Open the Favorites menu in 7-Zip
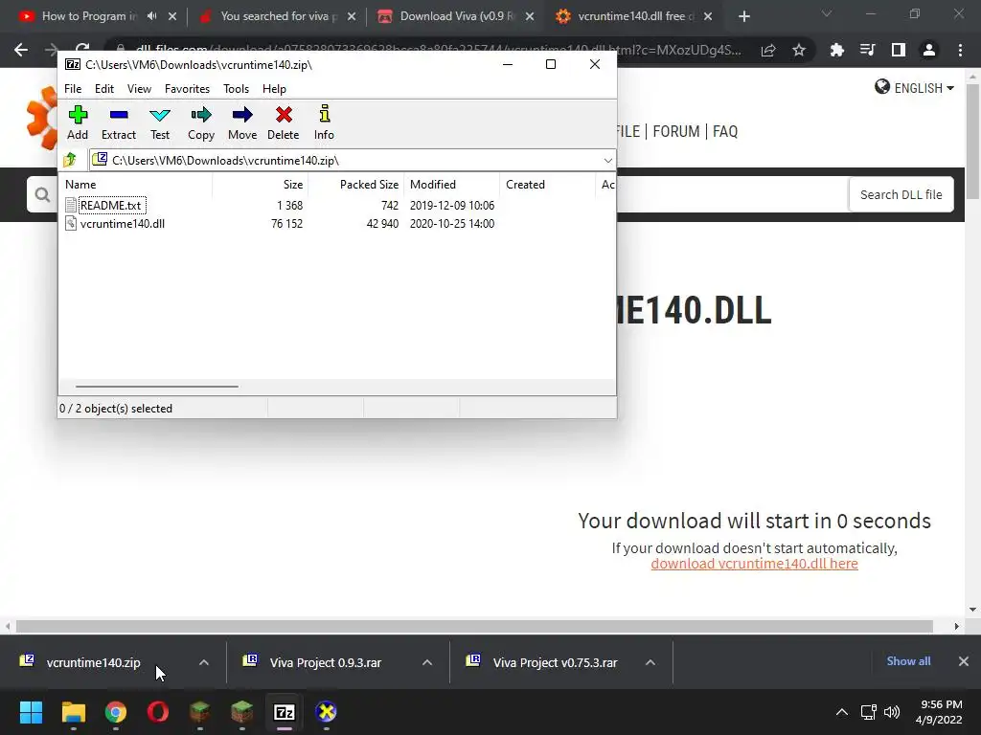Screen dimensions: 981x735 click(x=187, y=89)
